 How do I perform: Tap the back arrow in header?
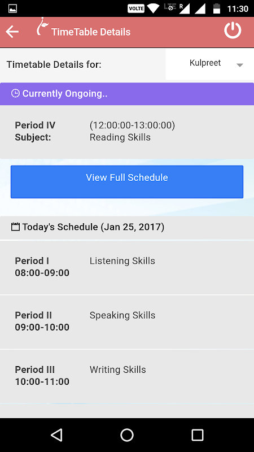(12, 32)
